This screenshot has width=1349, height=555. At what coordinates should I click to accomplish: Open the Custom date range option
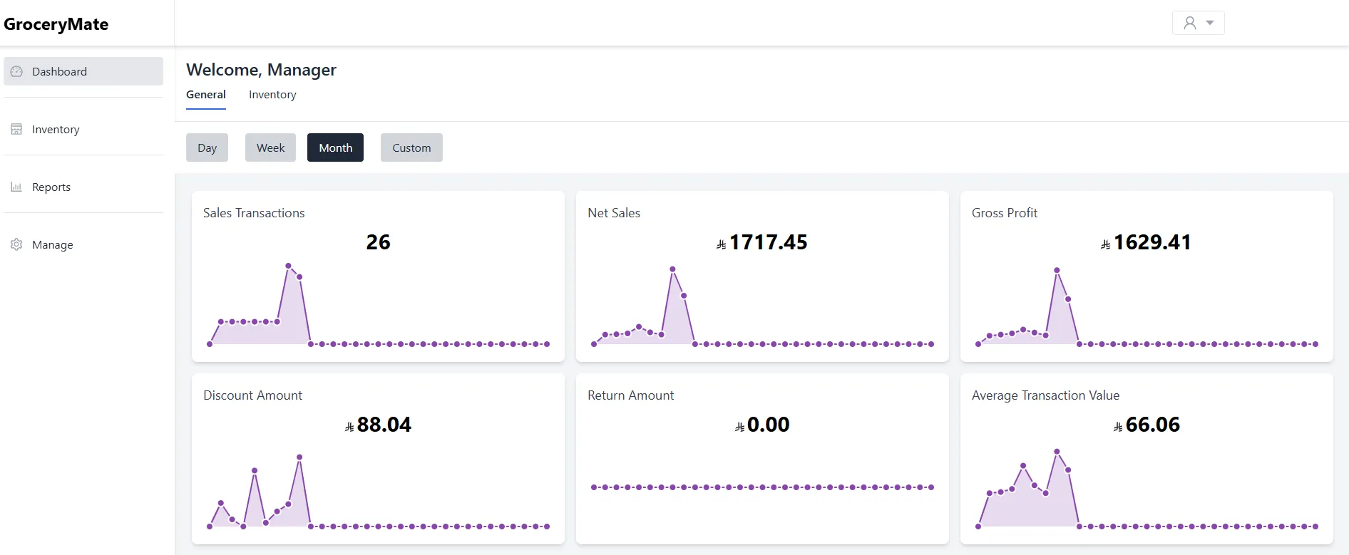(411, 147)
